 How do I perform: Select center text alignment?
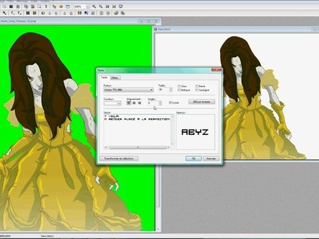134,103
